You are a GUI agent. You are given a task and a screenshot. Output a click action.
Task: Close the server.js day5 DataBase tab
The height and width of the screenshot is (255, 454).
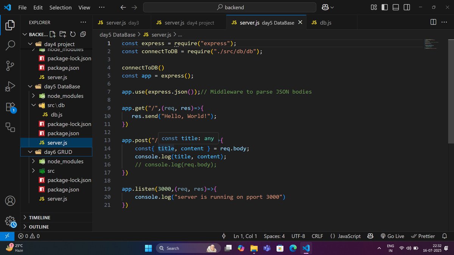[x=300, y=22]
